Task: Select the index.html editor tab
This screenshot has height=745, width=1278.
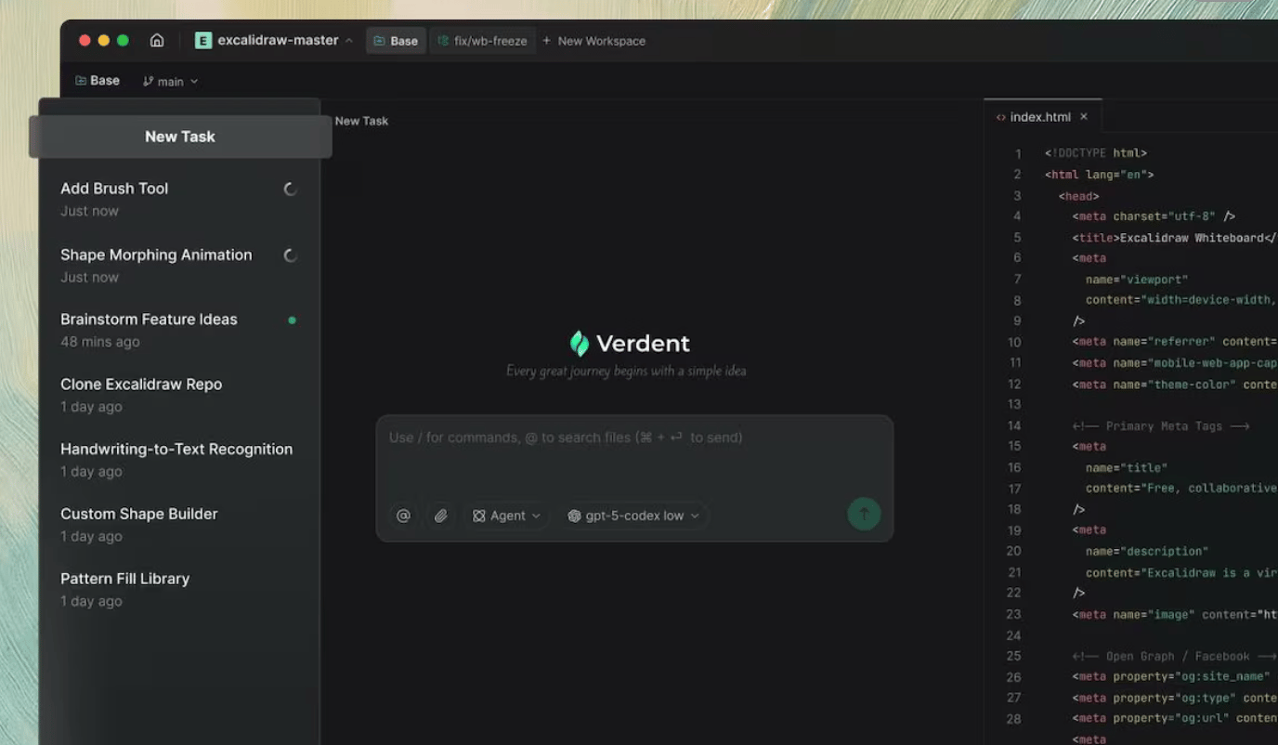Action: tap(1040, 117)
